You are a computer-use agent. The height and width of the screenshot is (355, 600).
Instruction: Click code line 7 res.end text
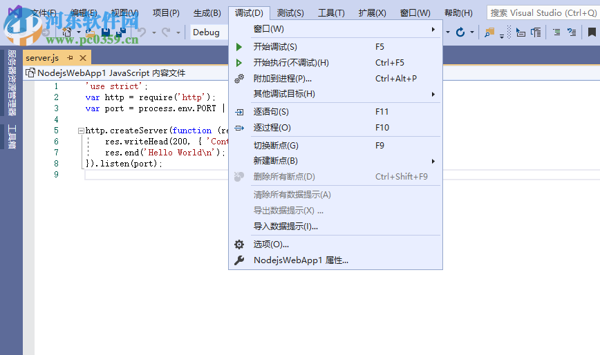165,153
